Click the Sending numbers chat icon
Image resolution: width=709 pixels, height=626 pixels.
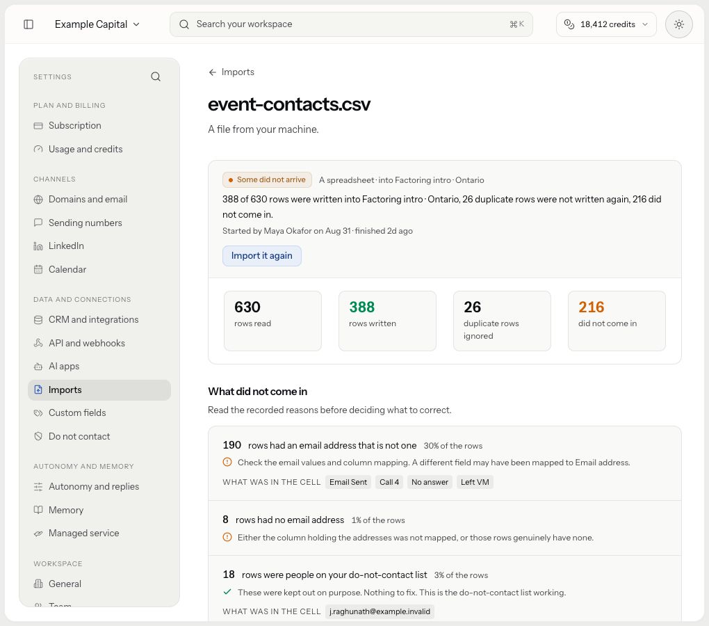[38, 223]
